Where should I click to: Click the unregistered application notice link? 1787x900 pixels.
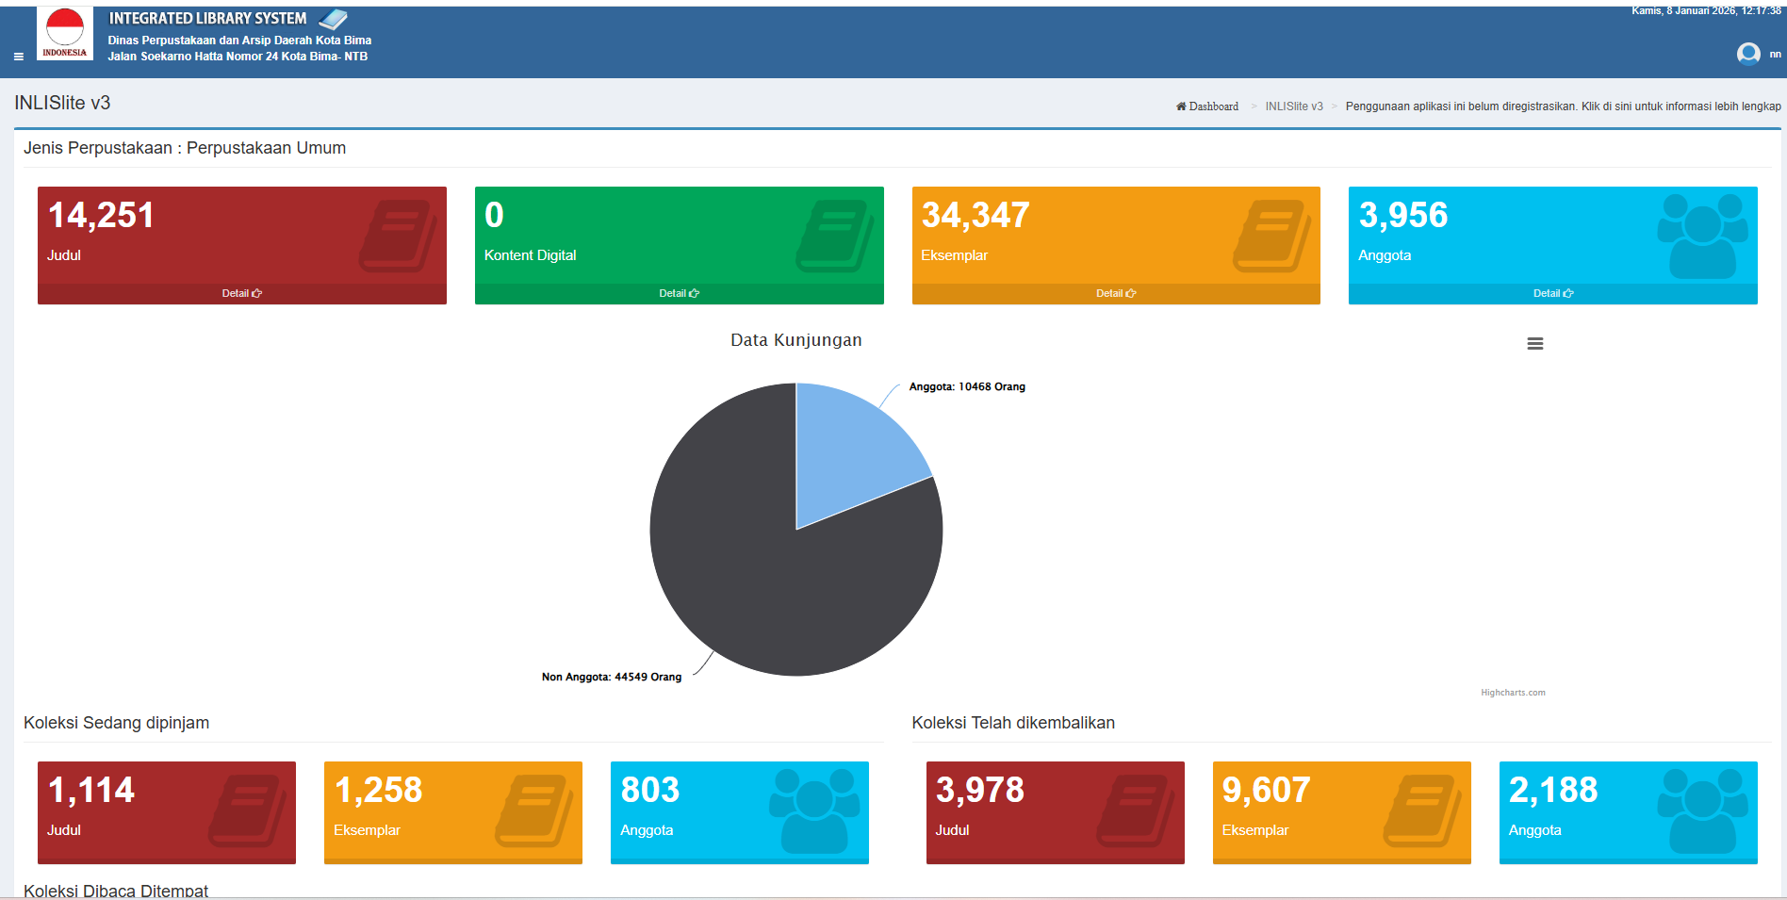pyautogui.click(x=1563, y=106)
